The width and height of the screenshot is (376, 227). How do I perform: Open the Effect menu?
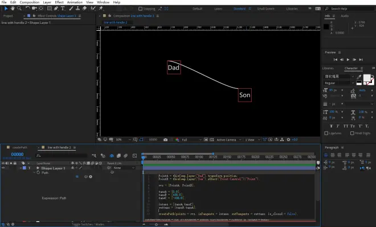click(x=59, y=2)
